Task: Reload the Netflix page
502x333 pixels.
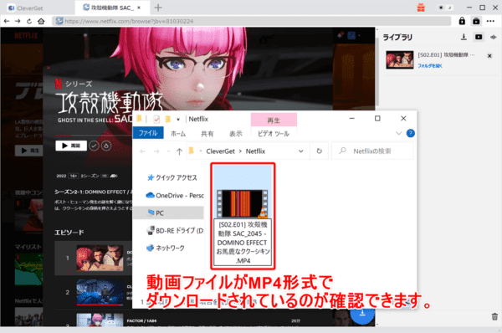Action: pyautogui.click(x=29, y=21)
